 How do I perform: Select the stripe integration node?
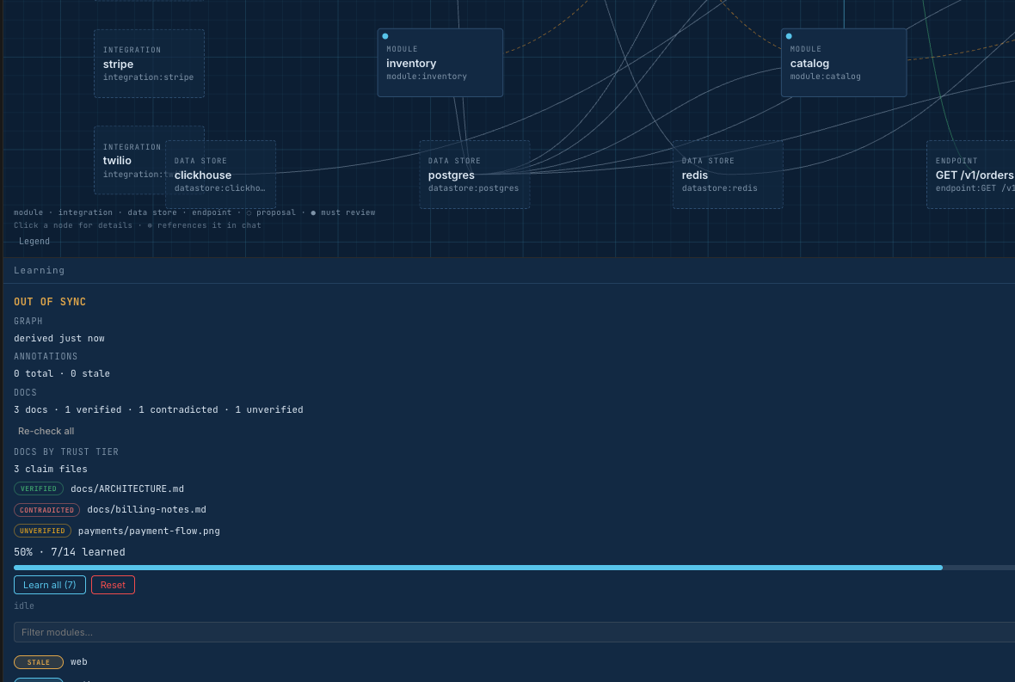pyautogui.click(x=149, y=64)
